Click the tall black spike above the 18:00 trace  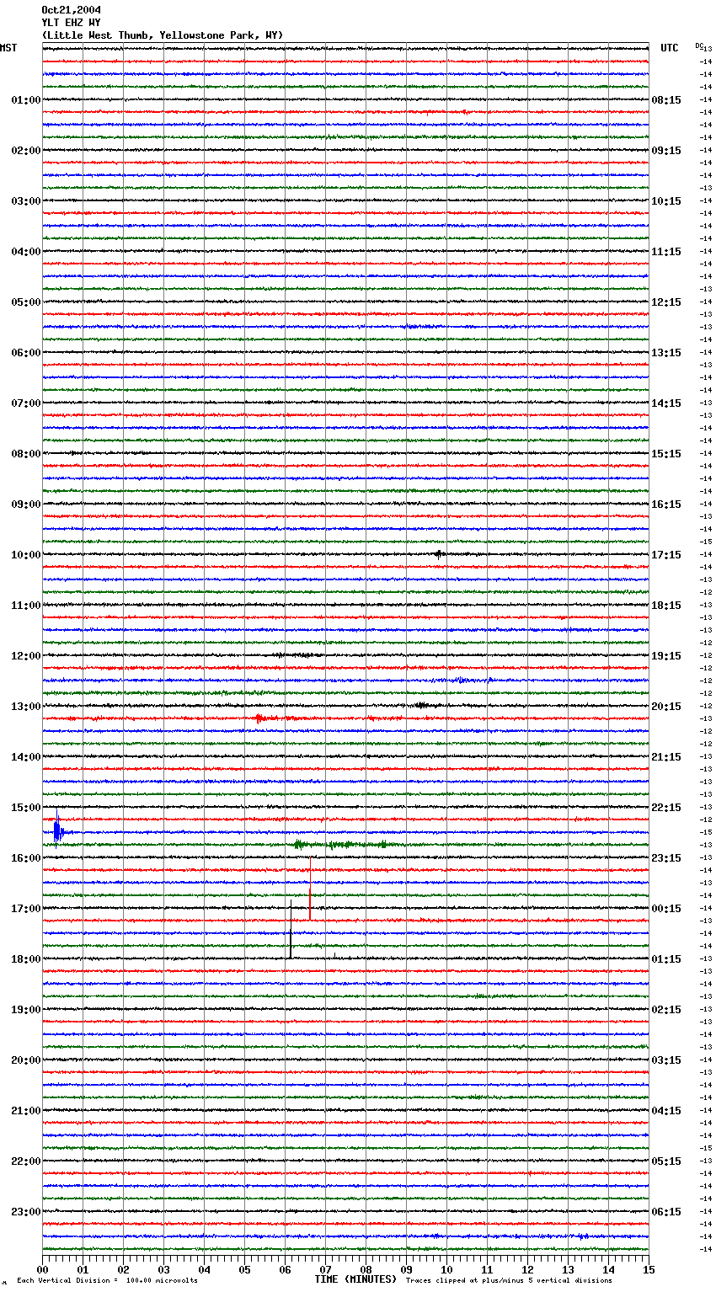[291, 929]
